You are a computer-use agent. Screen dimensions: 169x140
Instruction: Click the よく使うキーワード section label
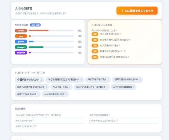pos(22,73)
